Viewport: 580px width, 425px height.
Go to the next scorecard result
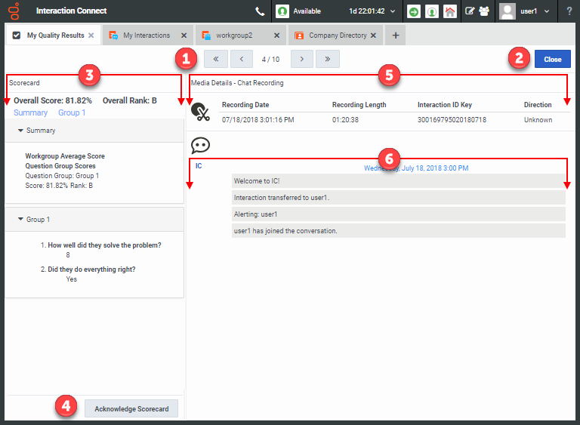(x=301, y=59)
